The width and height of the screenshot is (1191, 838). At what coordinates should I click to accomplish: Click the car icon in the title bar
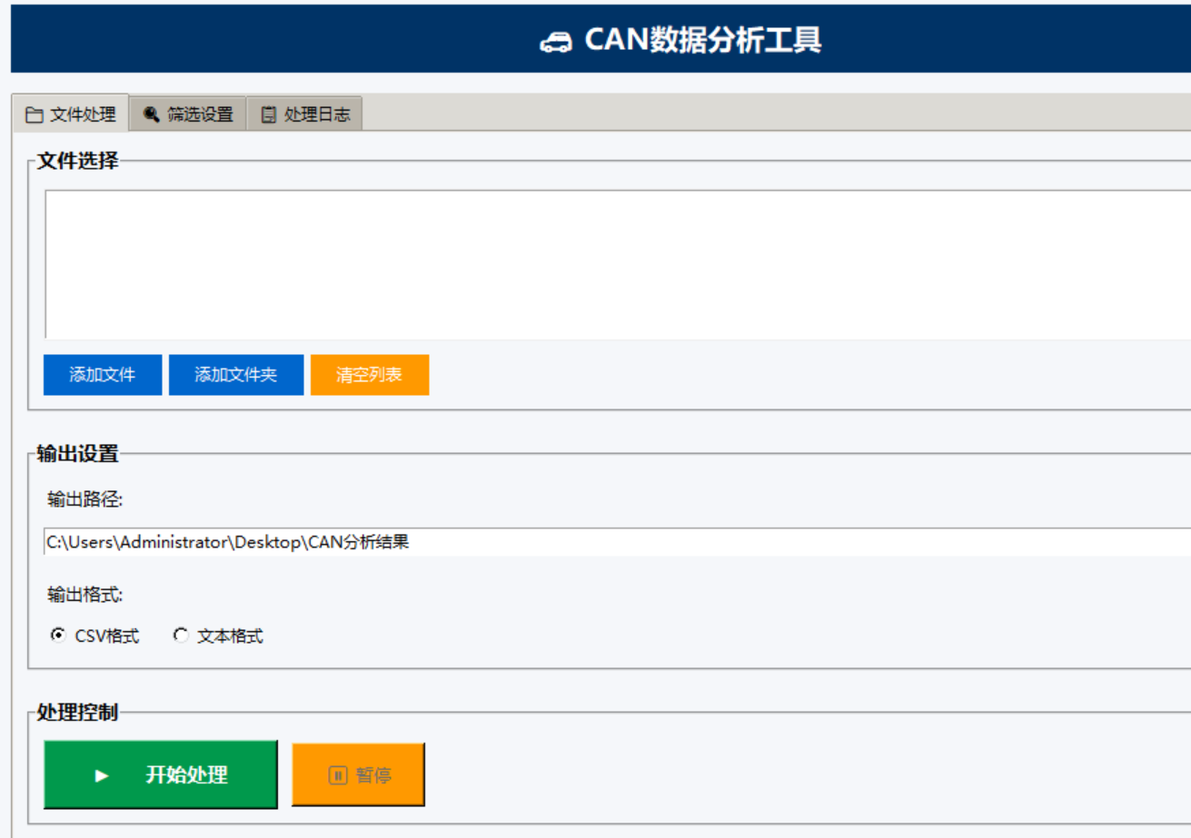[x=556, y=40]
